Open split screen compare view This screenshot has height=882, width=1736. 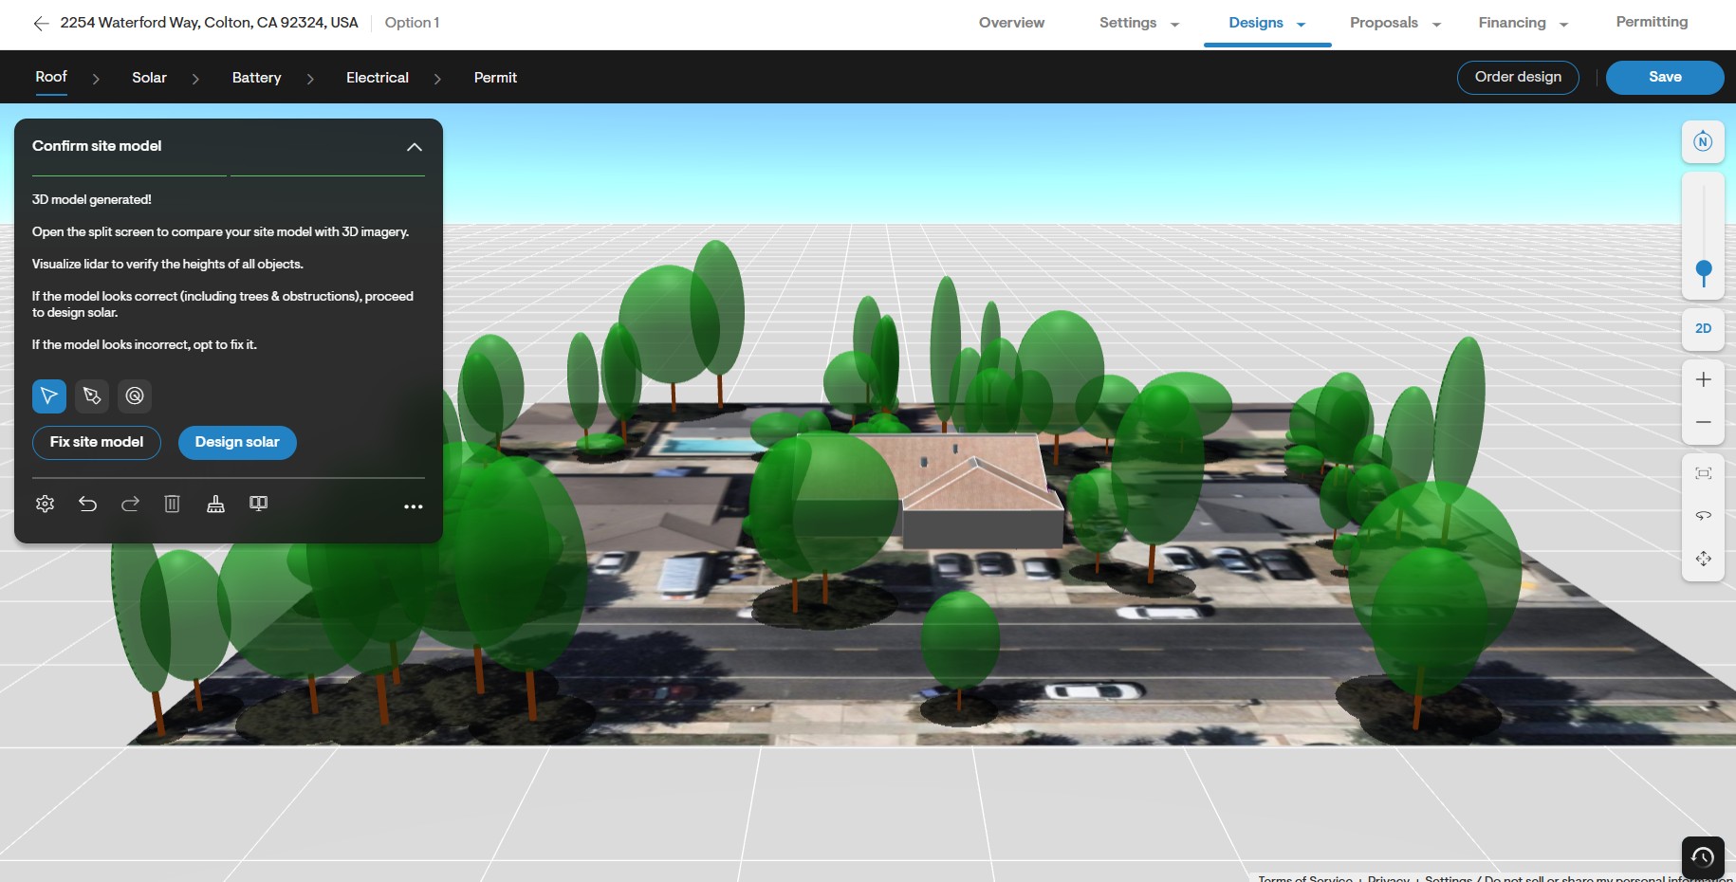pyautogui.click(x=258, y=504)
